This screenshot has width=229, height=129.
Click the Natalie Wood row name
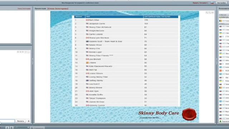(95, 45)
